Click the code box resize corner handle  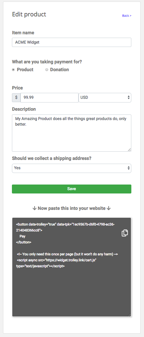(x=129, y=315)
